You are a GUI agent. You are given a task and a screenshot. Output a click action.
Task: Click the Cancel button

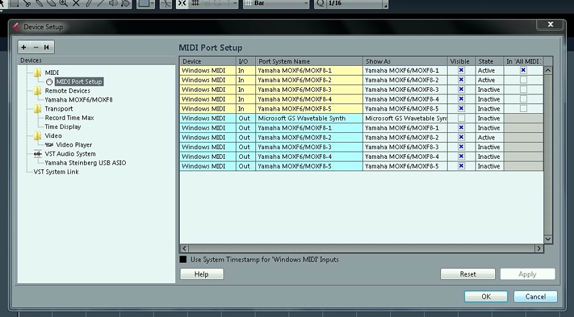point(536,297)
